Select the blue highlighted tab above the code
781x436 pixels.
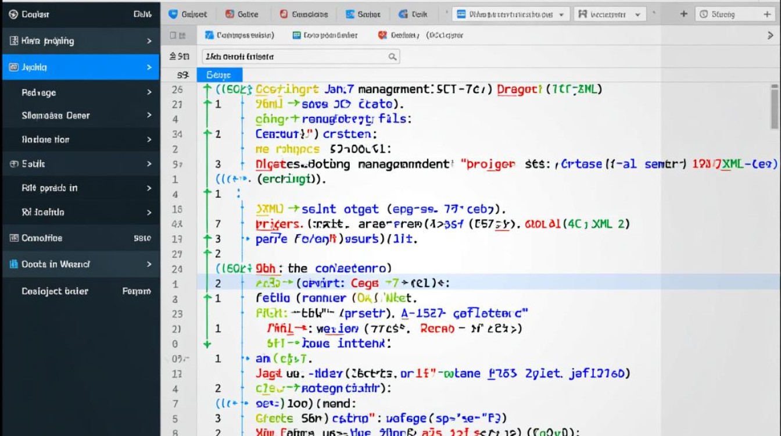[x=219, y=75]
